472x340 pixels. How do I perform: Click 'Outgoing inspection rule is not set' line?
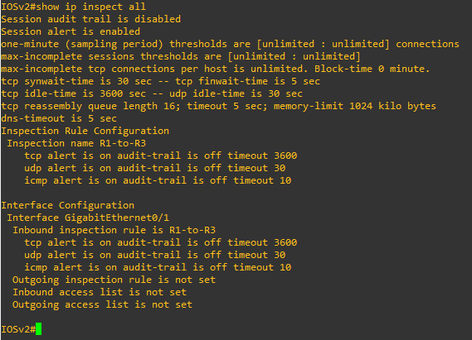point(114,280)
